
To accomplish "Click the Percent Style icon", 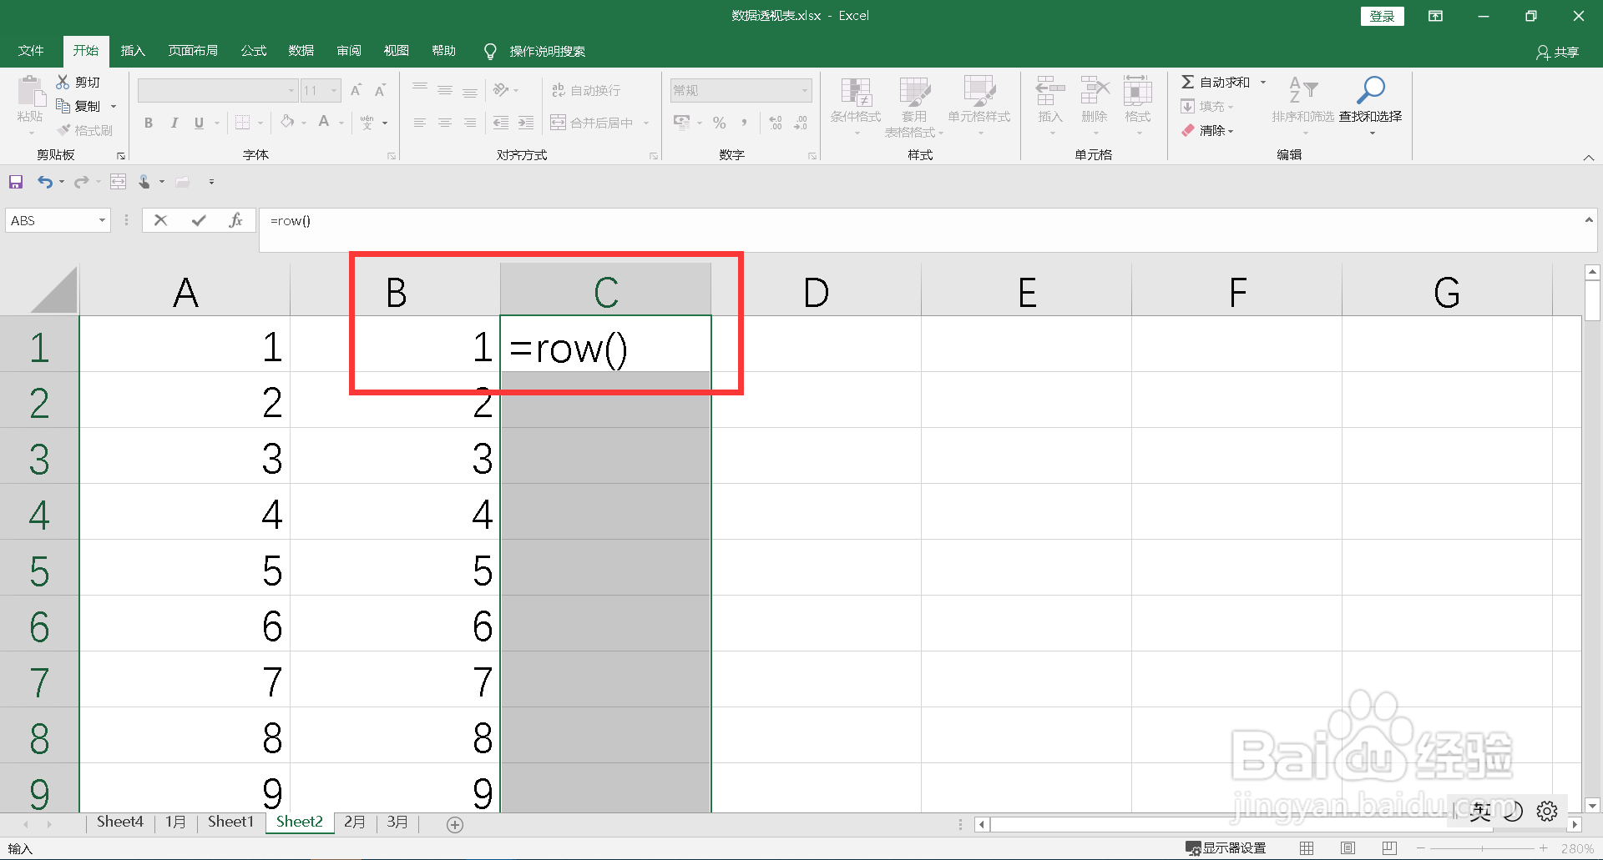I will coord(720,123).
